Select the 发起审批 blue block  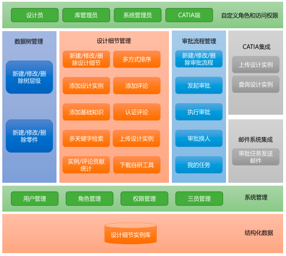(199, 85)
